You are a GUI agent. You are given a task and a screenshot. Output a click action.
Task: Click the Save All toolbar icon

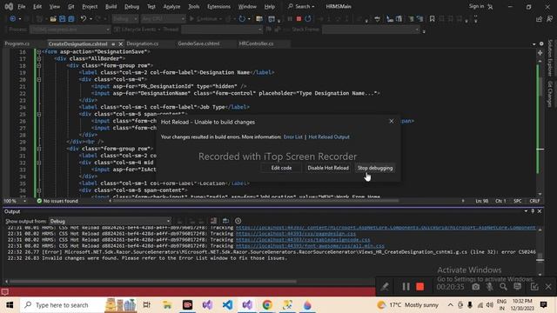coord(71,18)
